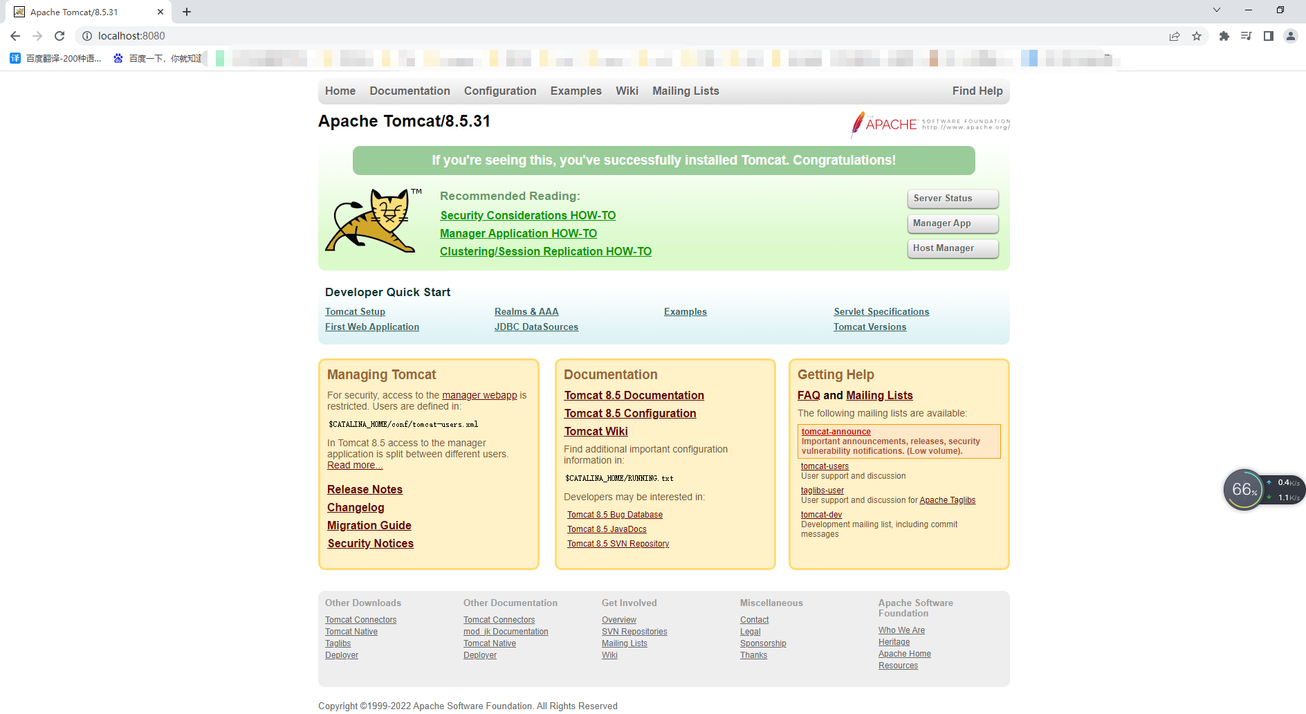Open Documentation in the navigation bar
The image size is (1306, 714).
[x=410, y=91]
